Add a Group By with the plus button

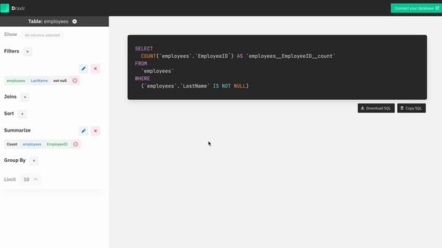34,161
